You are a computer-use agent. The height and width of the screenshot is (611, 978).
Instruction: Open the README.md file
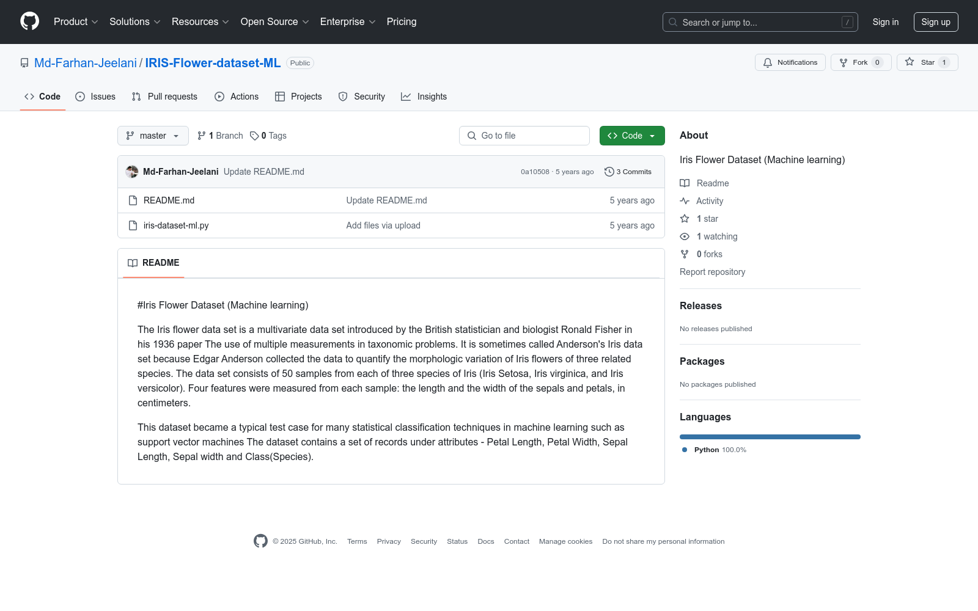169,200
